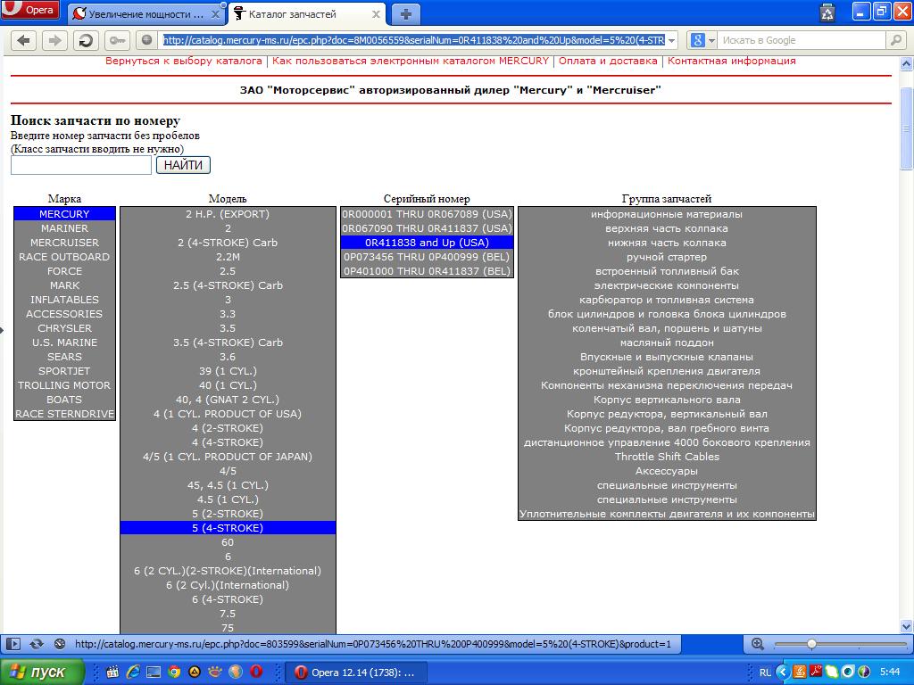Click the search magnifier icon in Google field
The height and width of the screenshot is (685, 914).
(895, 40)
